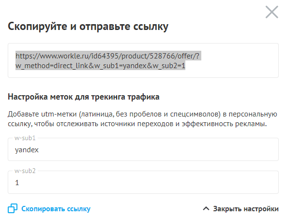Click the 'yandex' value in w-sub1
The width and height of the screenshot is (285, 218).
[x=27, y=150]
